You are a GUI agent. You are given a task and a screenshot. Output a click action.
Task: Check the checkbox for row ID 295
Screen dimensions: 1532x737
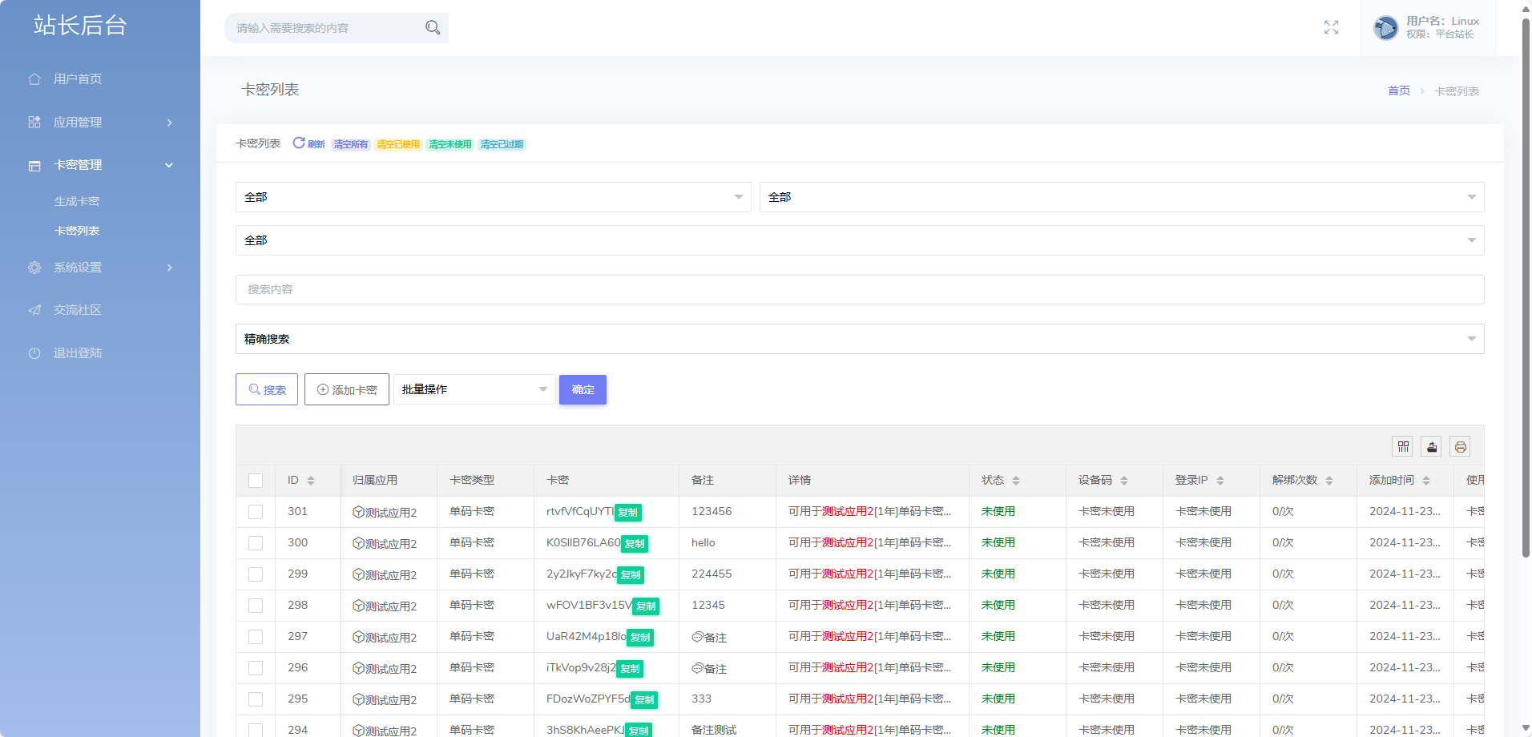pos(256,699)
